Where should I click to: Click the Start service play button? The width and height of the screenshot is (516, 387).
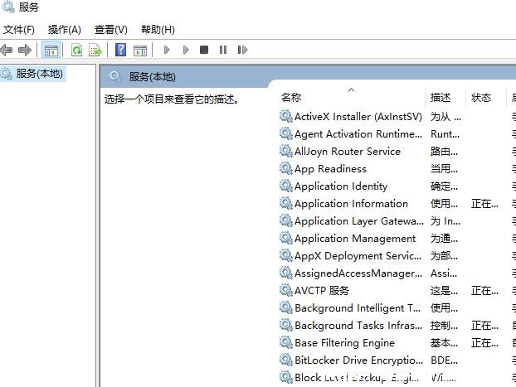(x=167, y=50)
